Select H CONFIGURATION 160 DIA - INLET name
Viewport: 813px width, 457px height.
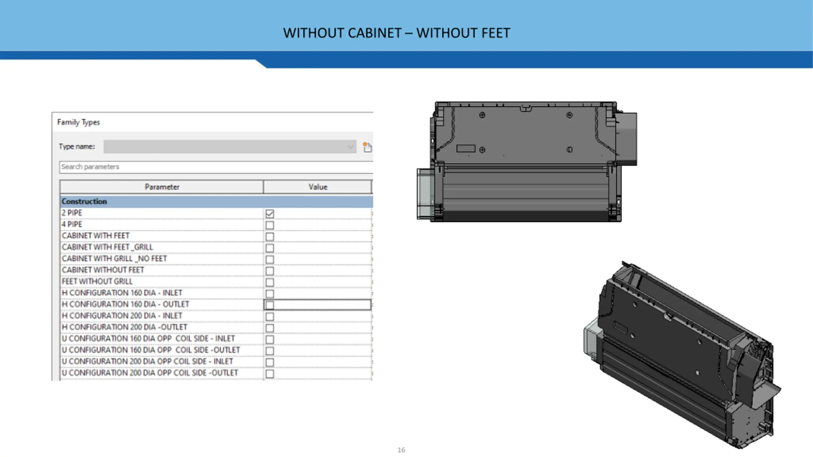pyautogui.click(x=122, y=293)
